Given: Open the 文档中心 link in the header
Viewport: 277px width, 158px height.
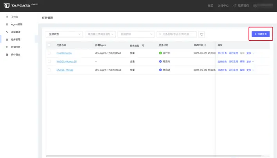Looking at the screenshot, I should click(x=223, y=6).
